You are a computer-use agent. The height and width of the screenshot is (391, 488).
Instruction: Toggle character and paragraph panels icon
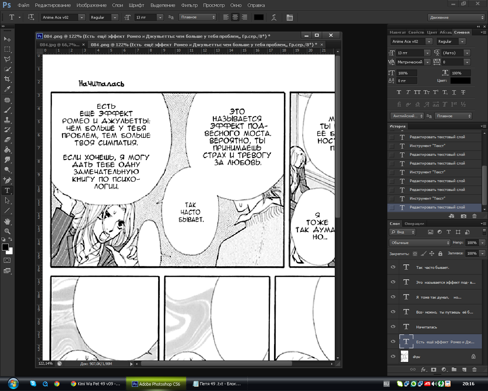pos(290,17)
